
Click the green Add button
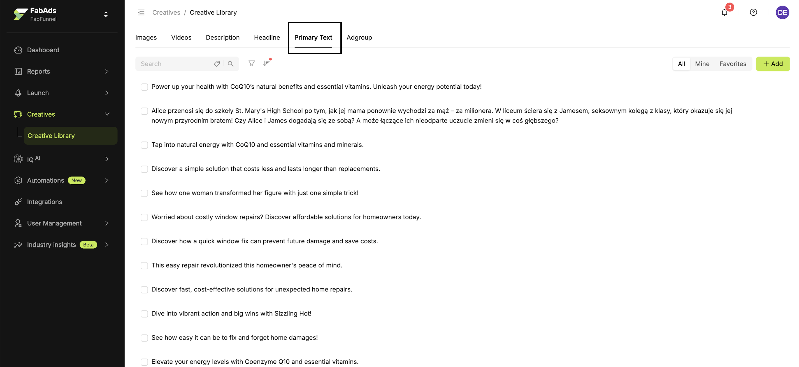[x=773, y=64]
